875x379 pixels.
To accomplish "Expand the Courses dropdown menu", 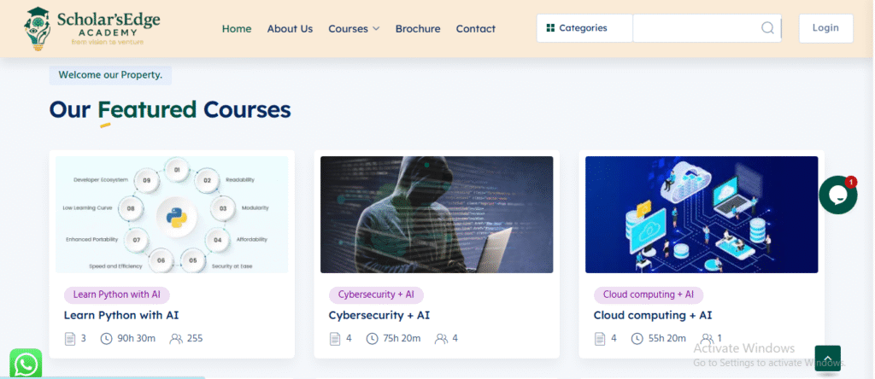I will point(354,28).
